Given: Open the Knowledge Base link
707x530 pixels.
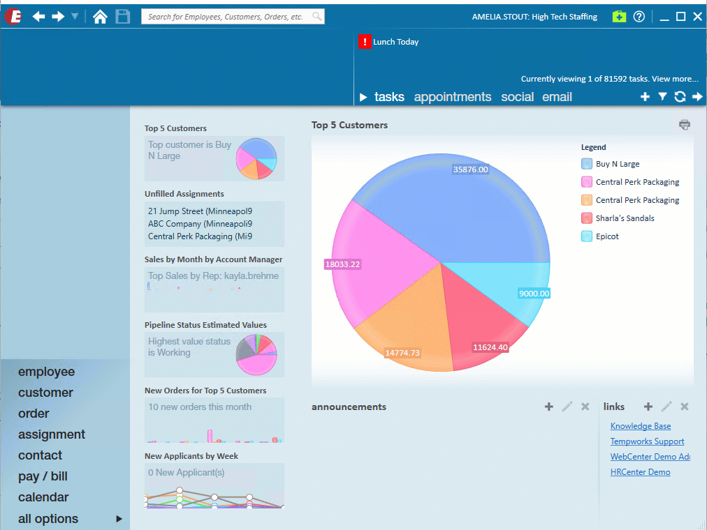Looking at the screenshot, I should coord(640,426).
